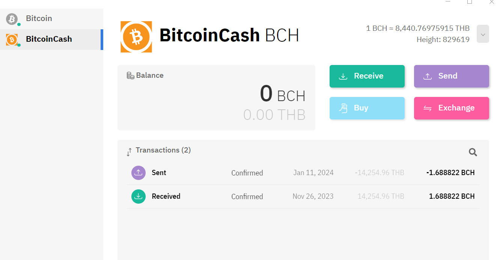Click the light blue Buy button
Image resolution: width=500 pixels, height=260 pixels.
[367, 108]
